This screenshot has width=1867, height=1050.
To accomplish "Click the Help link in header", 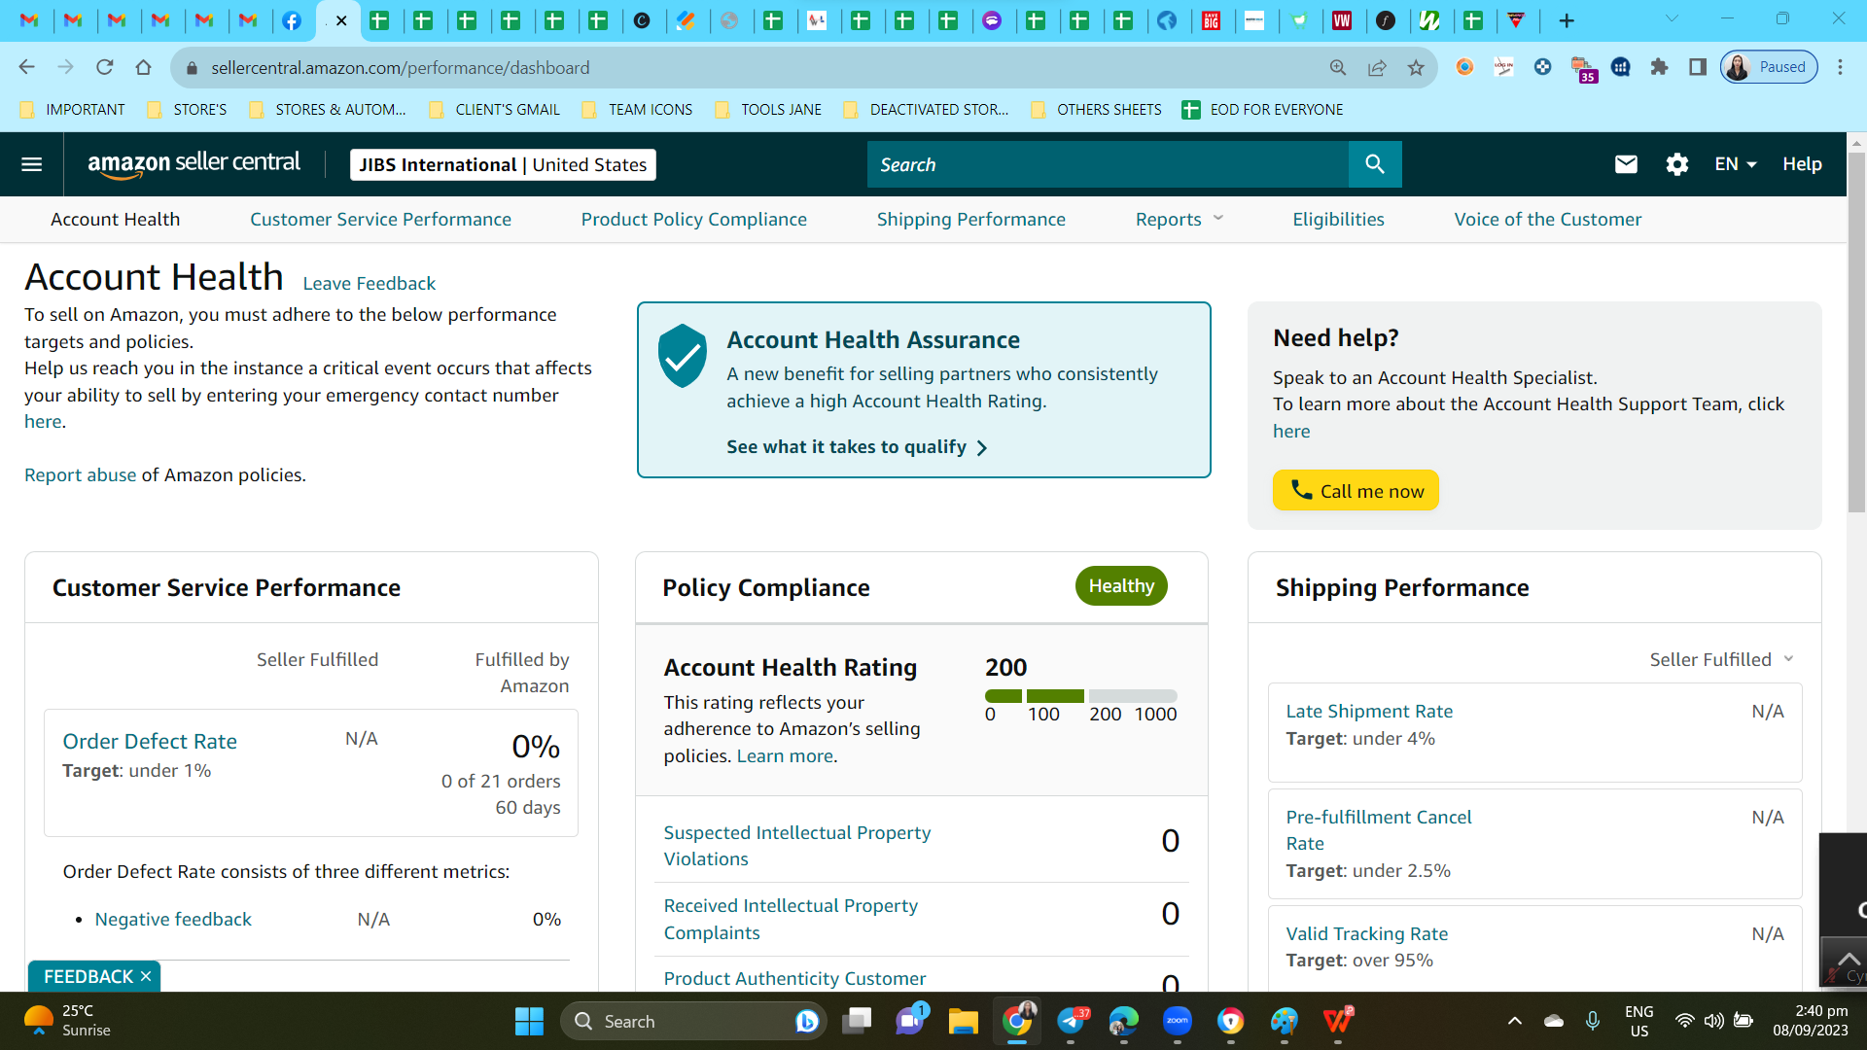I will tap(1802, 164).
